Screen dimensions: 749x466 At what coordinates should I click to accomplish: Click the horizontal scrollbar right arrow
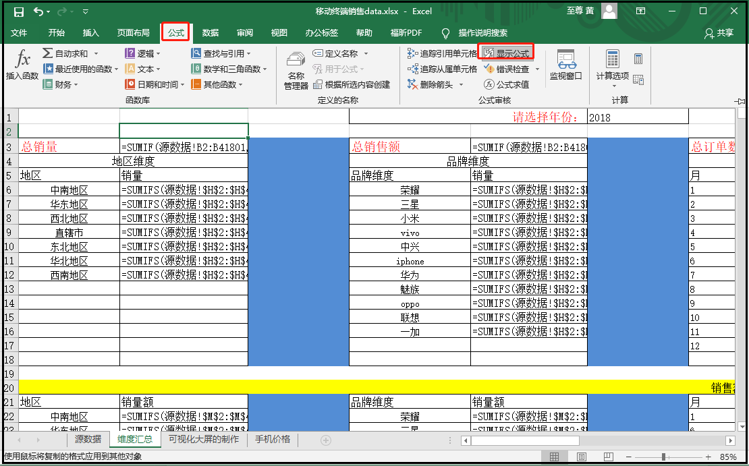[x=730, y=440]
